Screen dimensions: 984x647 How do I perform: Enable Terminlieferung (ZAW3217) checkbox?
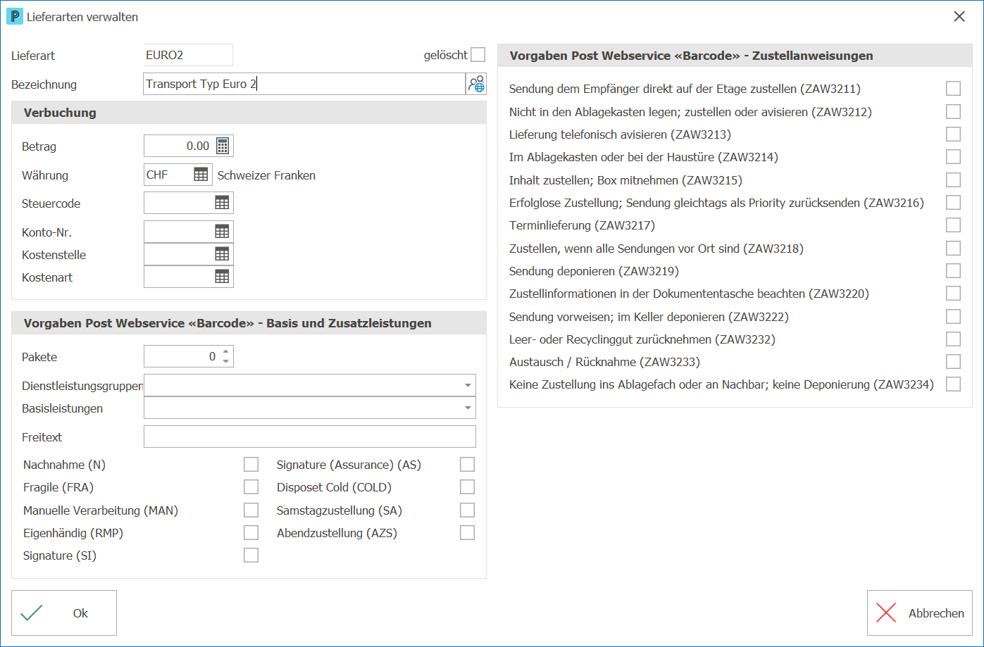point(953,225)
